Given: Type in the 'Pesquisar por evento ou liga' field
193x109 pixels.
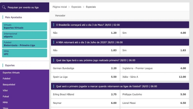Looking at the screenshot, I should point(26,7).
